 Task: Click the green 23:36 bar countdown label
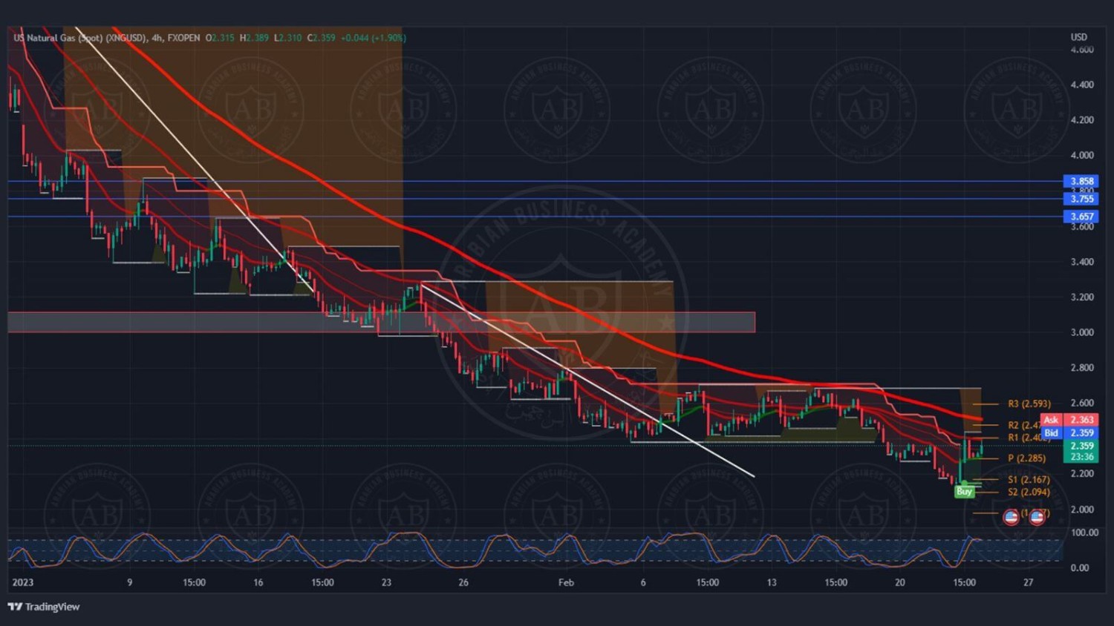pos(1081,457)
